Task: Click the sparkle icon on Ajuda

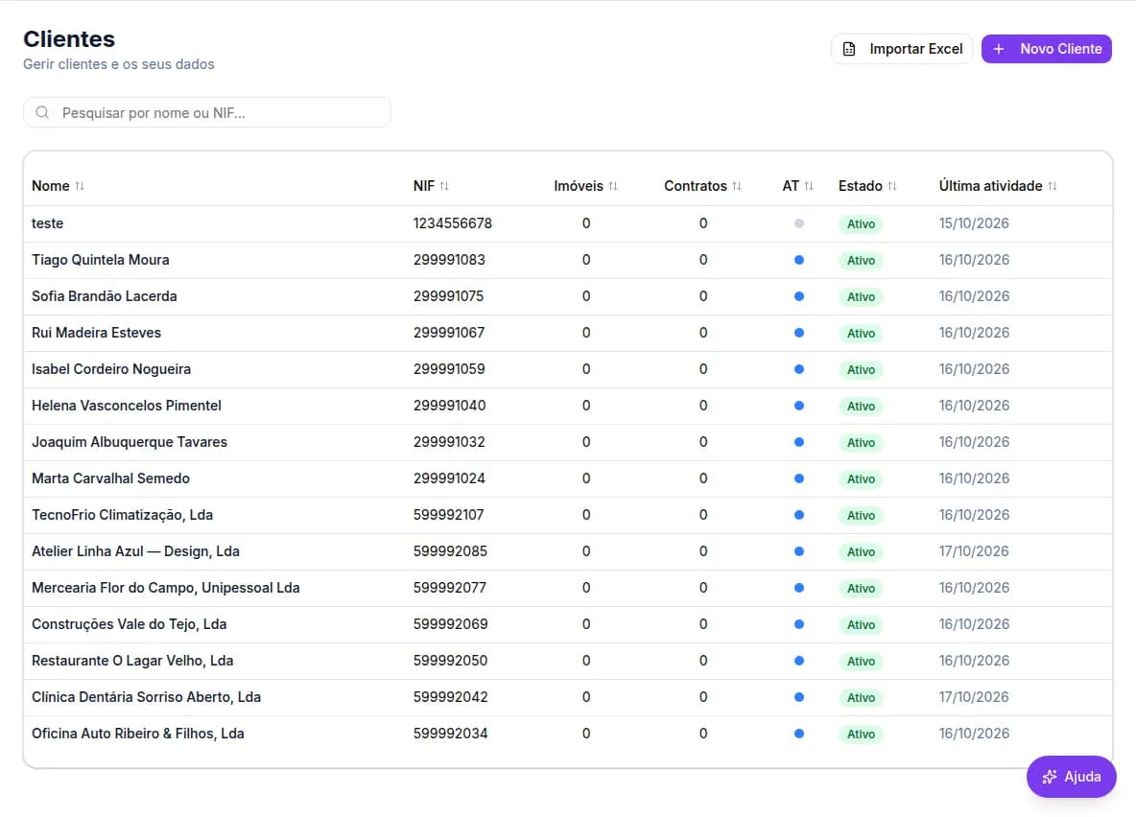Action: coord(1049,777)
